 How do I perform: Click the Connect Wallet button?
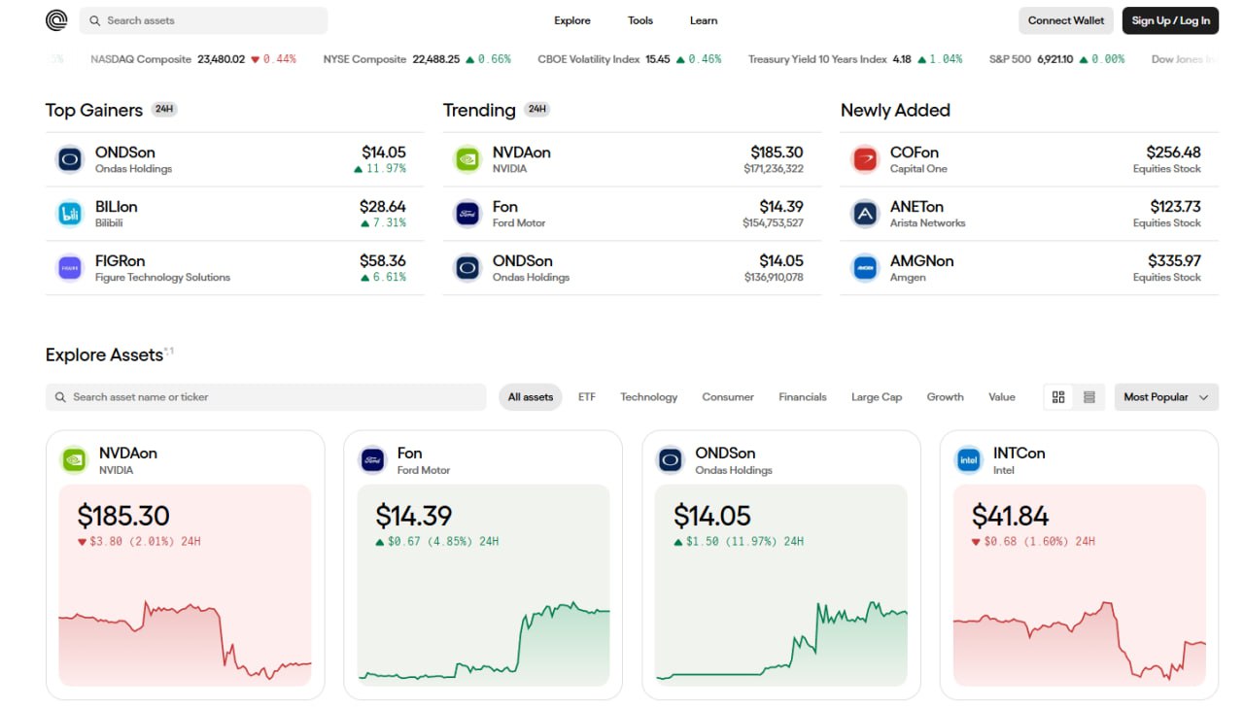[1065, 20]
